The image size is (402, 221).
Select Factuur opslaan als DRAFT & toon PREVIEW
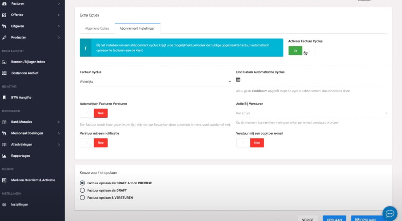(82, 183)
